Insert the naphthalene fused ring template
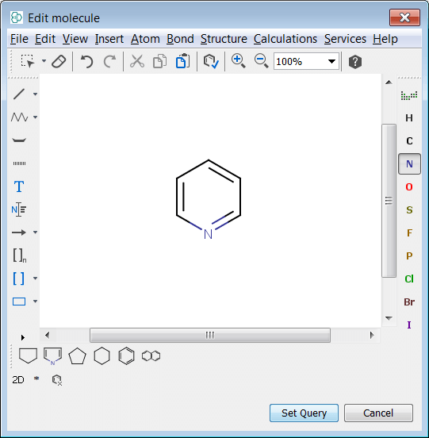 point(151,355)
